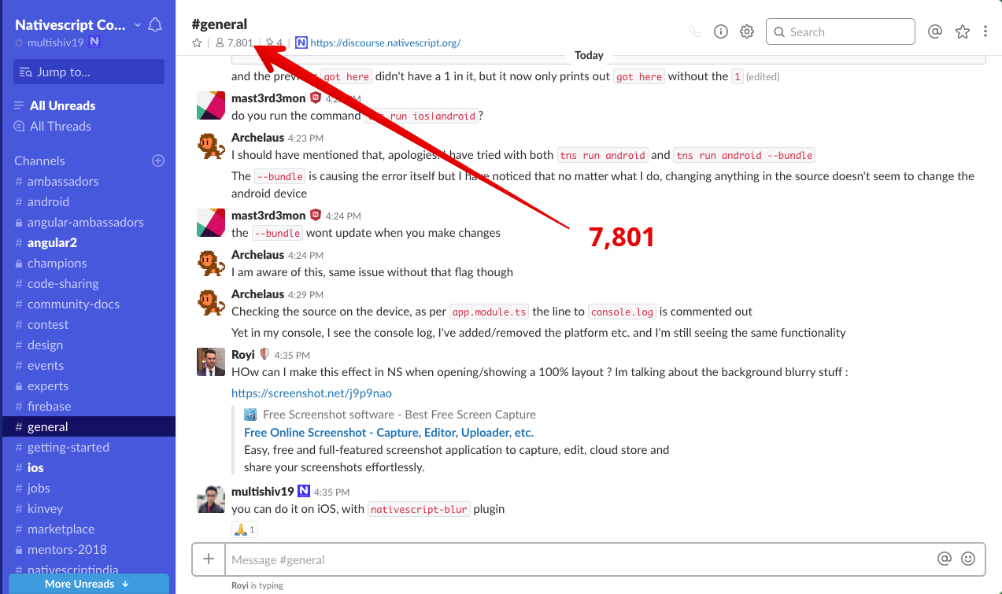Select the code-sharing channel

tap(63, 283)
